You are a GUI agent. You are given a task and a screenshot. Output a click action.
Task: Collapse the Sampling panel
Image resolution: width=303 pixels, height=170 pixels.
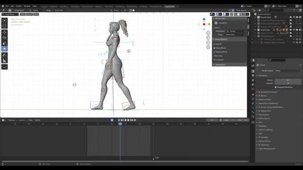[262, 76]
